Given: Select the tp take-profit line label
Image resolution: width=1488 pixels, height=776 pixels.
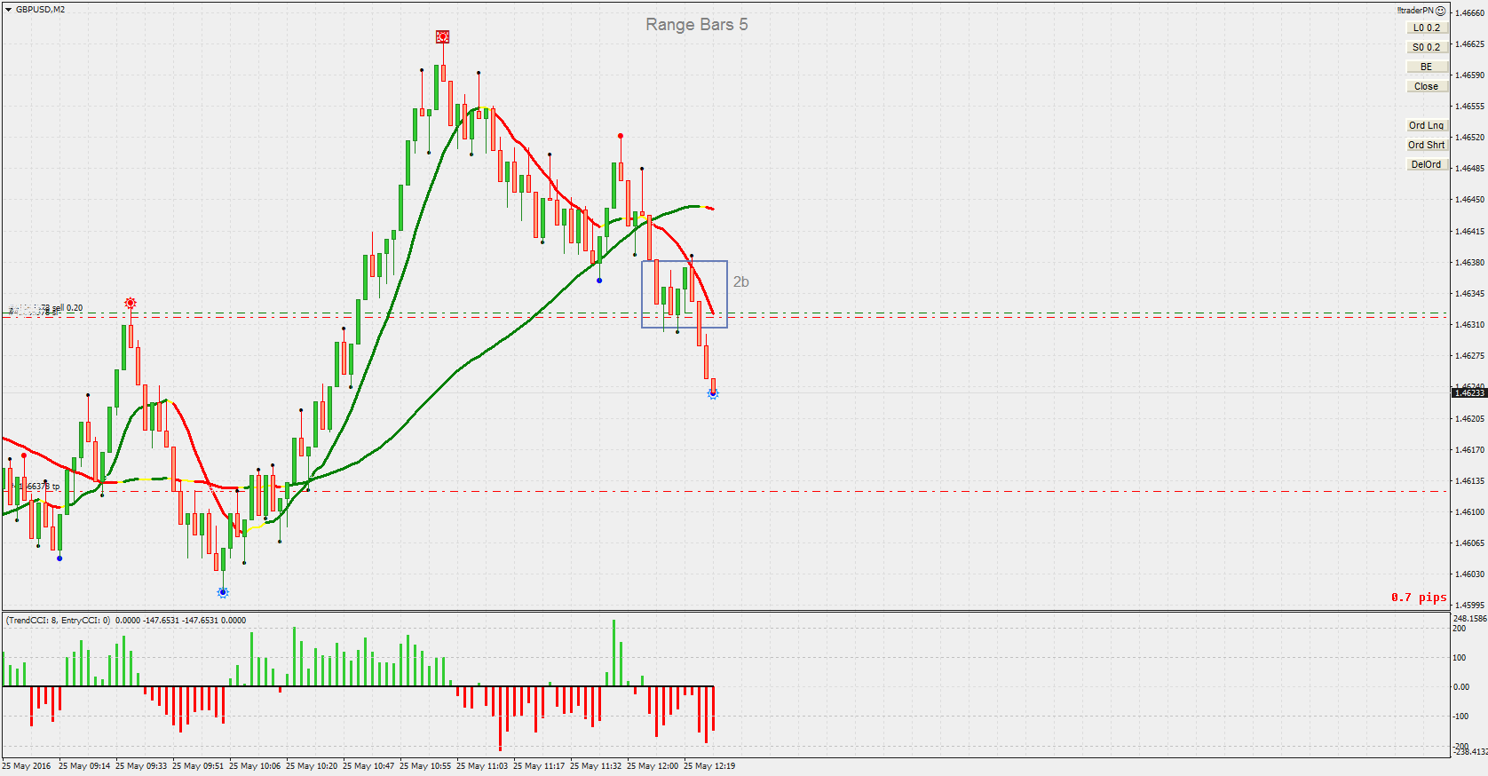Looking at the screenshot, I should point(36,487).
